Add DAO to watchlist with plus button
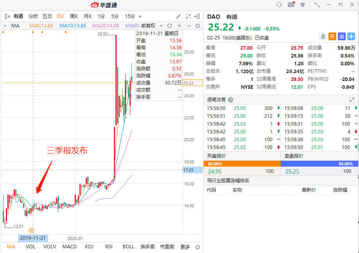Screen dimensions: 359x253 [351, 36]
